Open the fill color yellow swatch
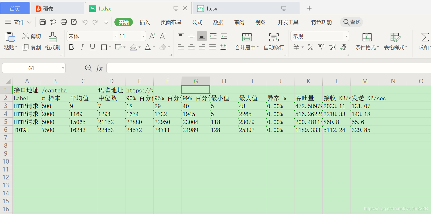431x214 pixels. point(133,47)
